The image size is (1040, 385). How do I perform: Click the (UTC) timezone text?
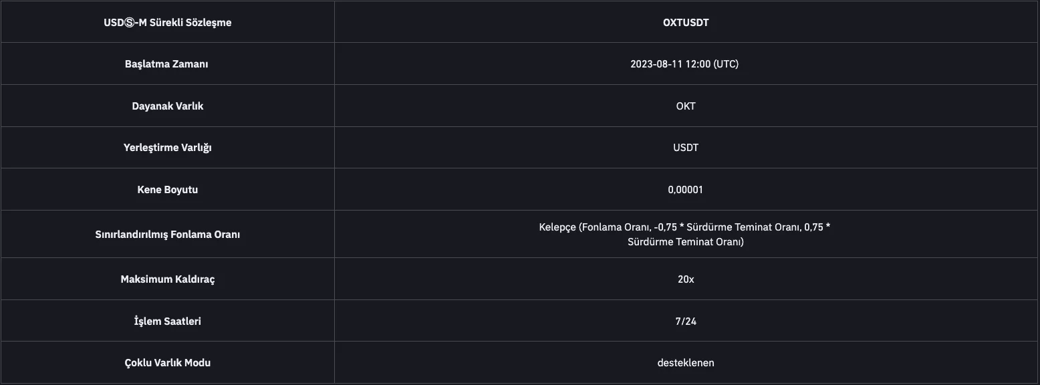coord(726,64)
